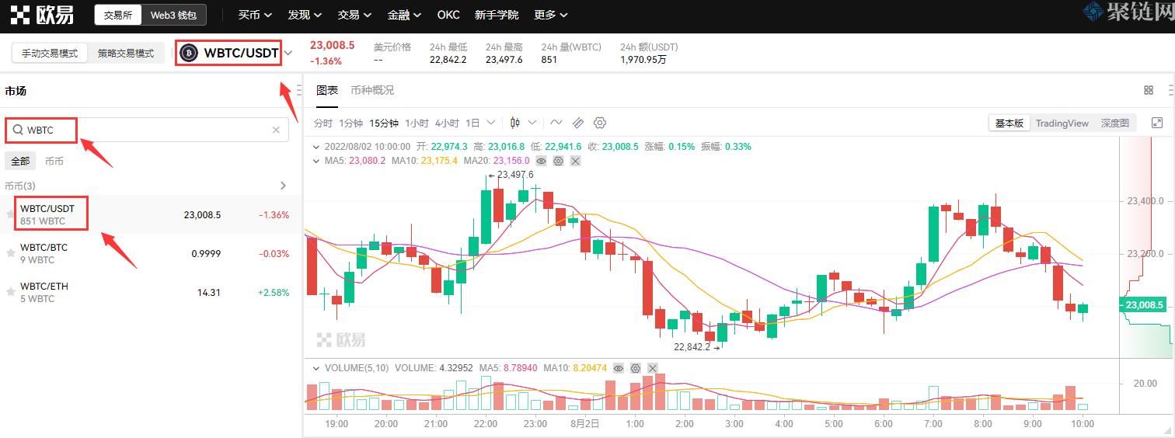The height and width of the screenshot is (438, 1175).
Task: Open the WBTC/USDT pair selector dropdown
Action: click(x=288, y=53)
